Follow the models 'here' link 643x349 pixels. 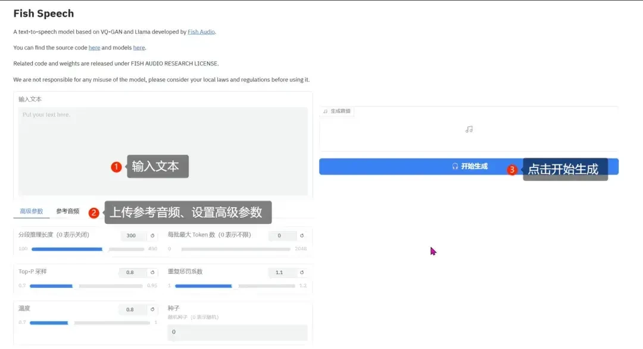click(139, 48)
